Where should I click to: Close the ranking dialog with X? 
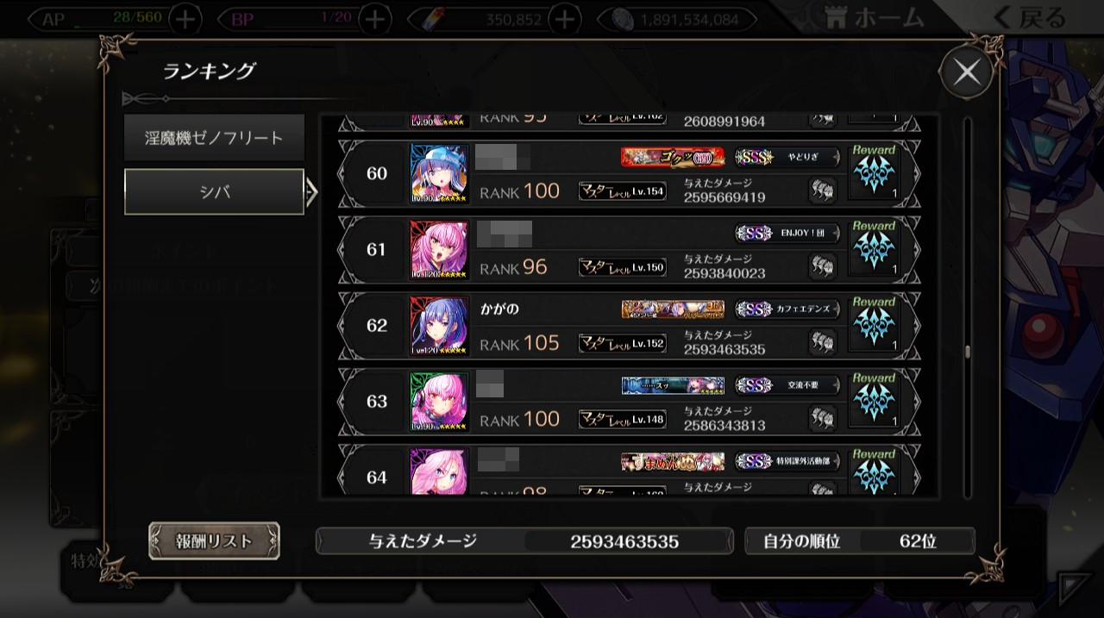(x=966, y=72)
